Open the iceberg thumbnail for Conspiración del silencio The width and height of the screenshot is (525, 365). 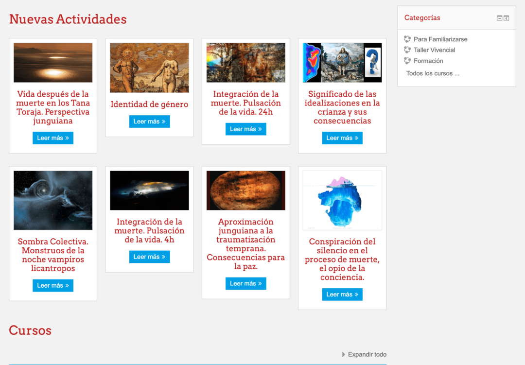click(x=342, y=200)
